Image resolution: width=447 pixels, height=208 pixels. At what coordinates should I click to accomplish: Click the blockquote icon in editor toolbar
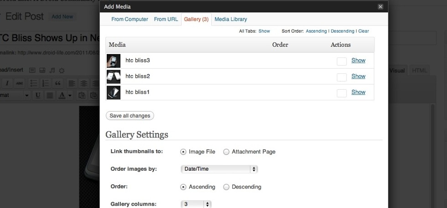(x=57, y=83)
